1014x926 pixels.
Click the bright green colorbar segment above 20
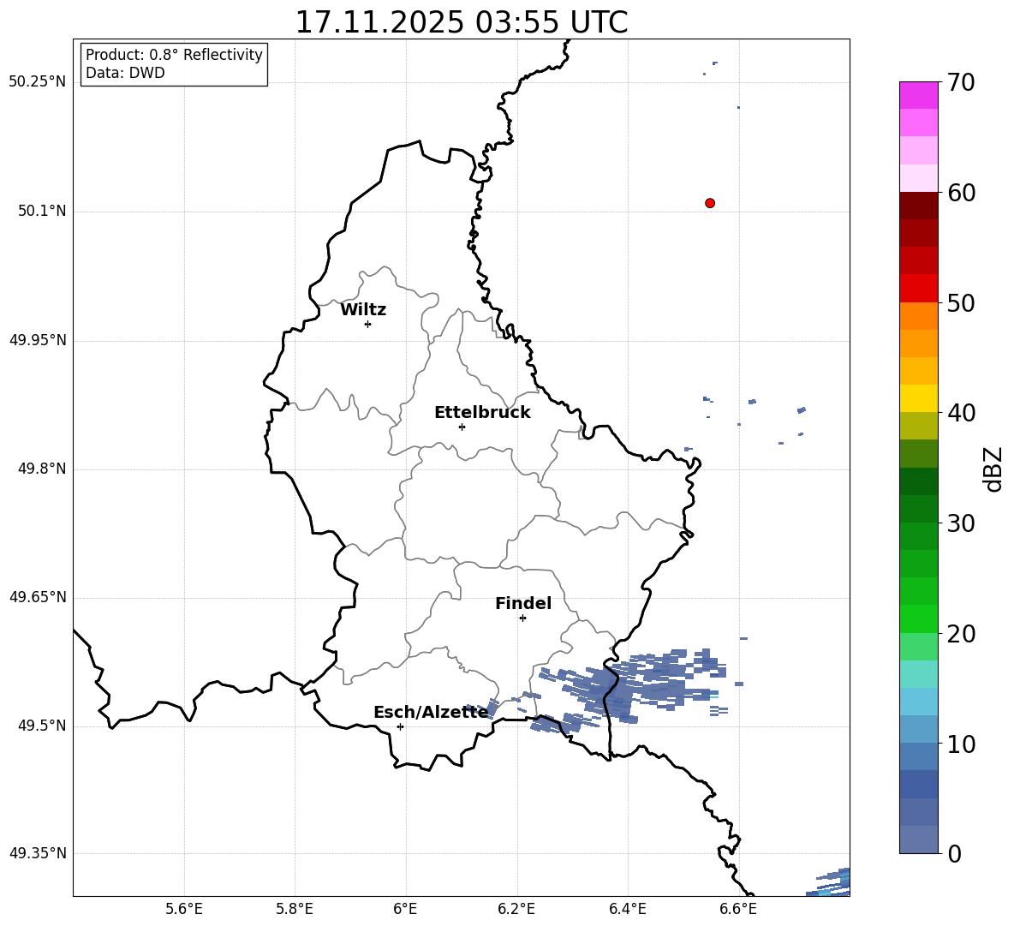pos(919,618)
